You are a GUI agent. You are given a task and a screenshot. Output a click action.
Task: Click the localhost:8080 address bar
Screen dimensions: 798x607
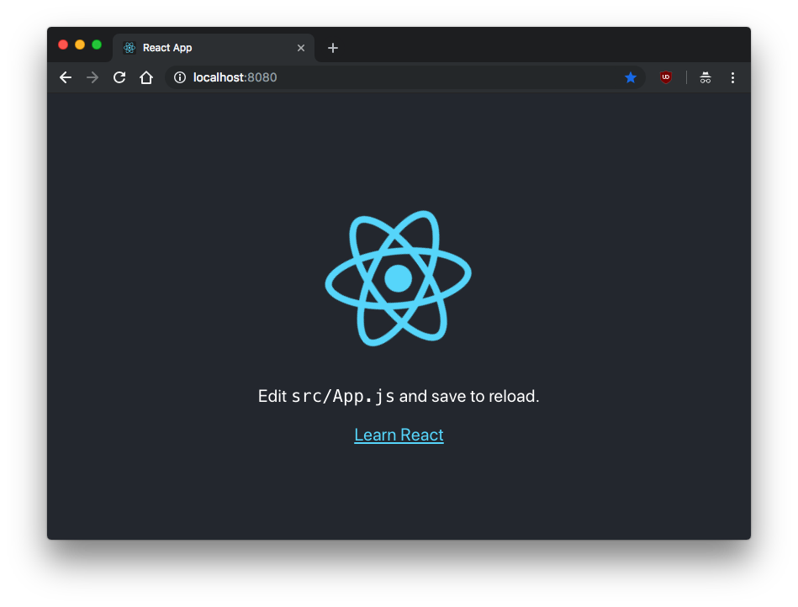(405, 77)
